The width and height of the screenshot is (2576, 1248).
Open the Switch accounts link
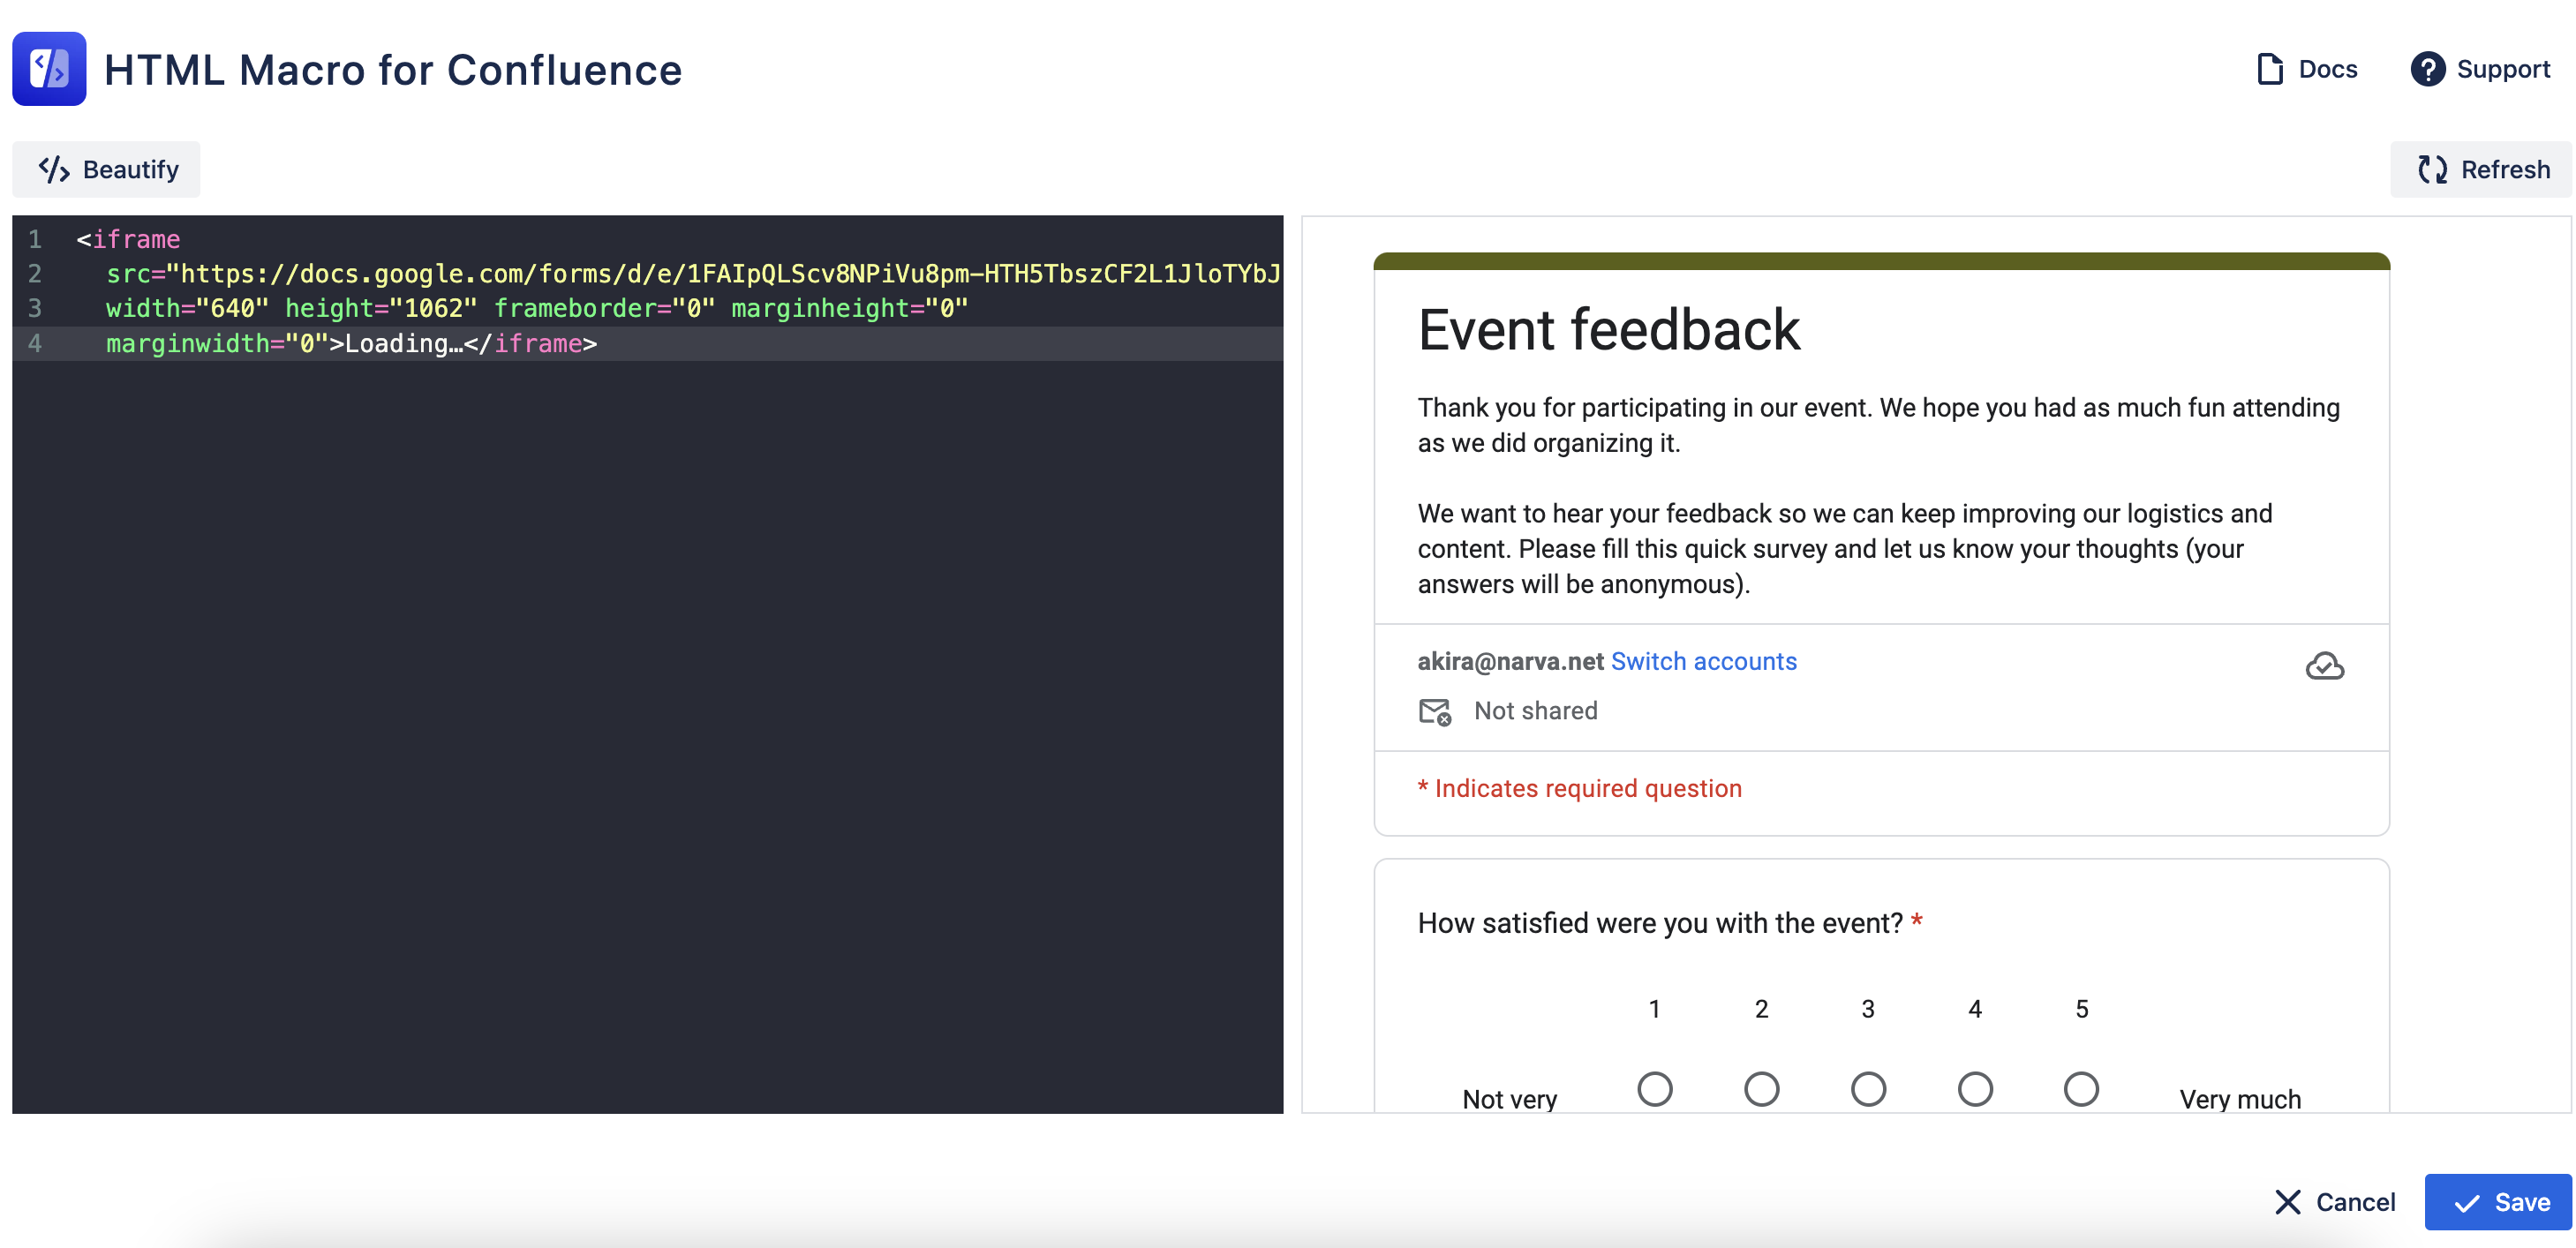[1703, 661]
